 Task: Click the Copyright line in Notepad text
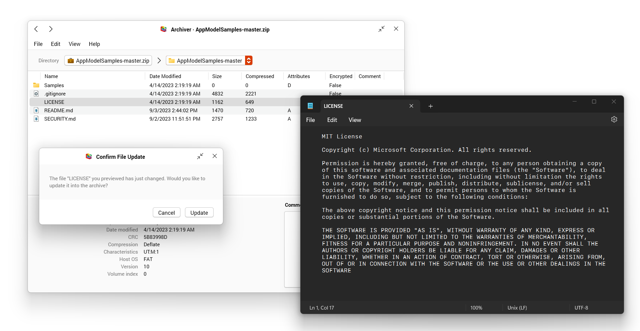pyautogui.click(x=427, y=150)
